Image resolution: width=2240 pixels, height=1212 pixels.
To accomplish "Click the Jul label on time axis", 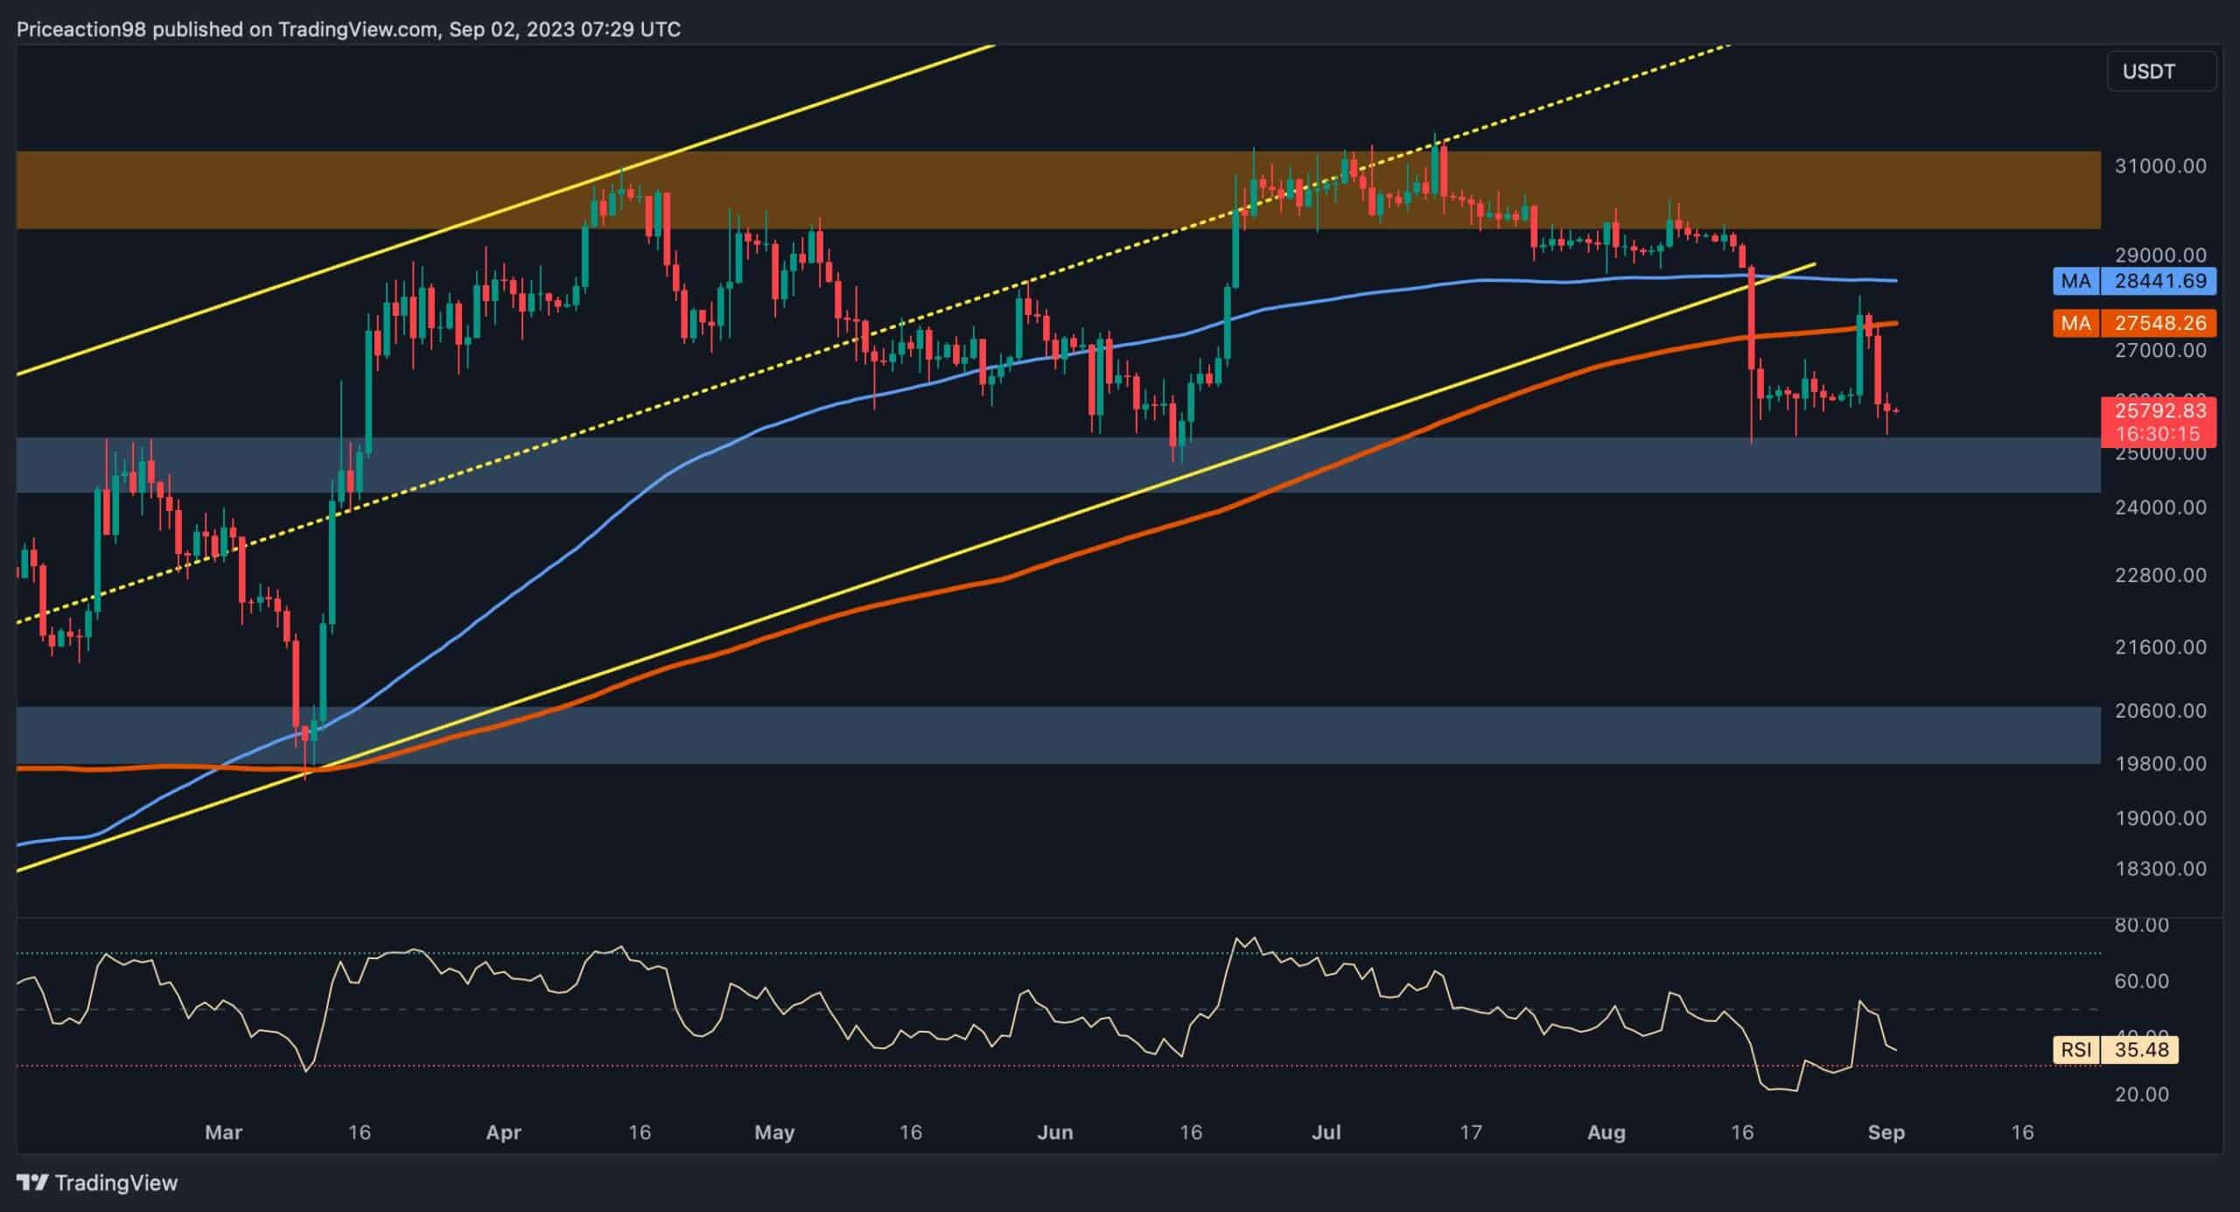I will coord(1326,1132).
